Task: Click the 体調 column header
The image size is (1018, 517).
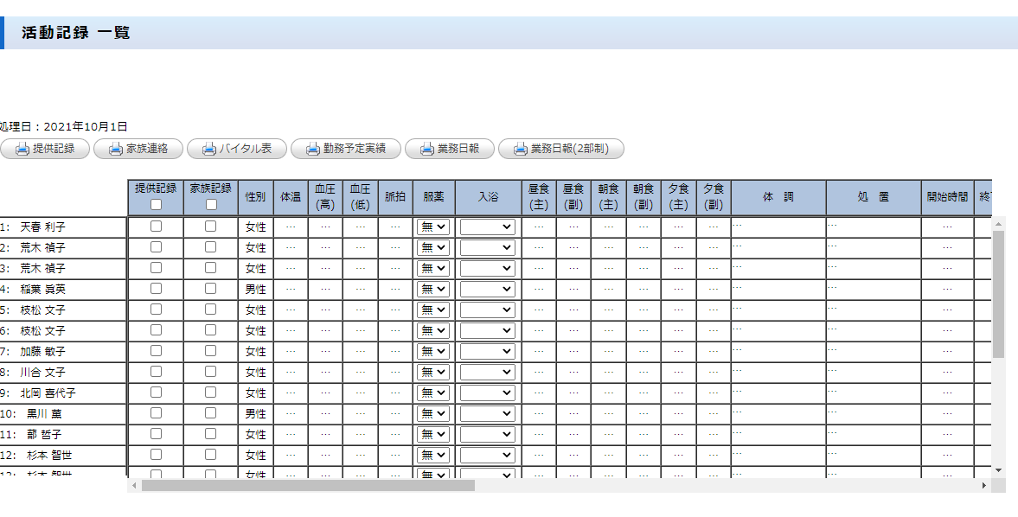Action: pyautogui.click(x=778, y=197)
